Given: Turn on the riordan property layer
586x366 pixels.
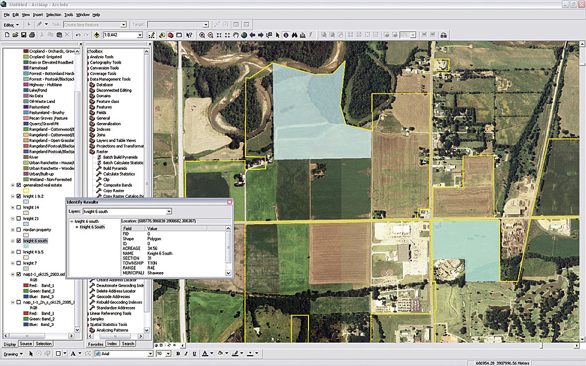Looking at the screenshot, I should coord(19,230).
